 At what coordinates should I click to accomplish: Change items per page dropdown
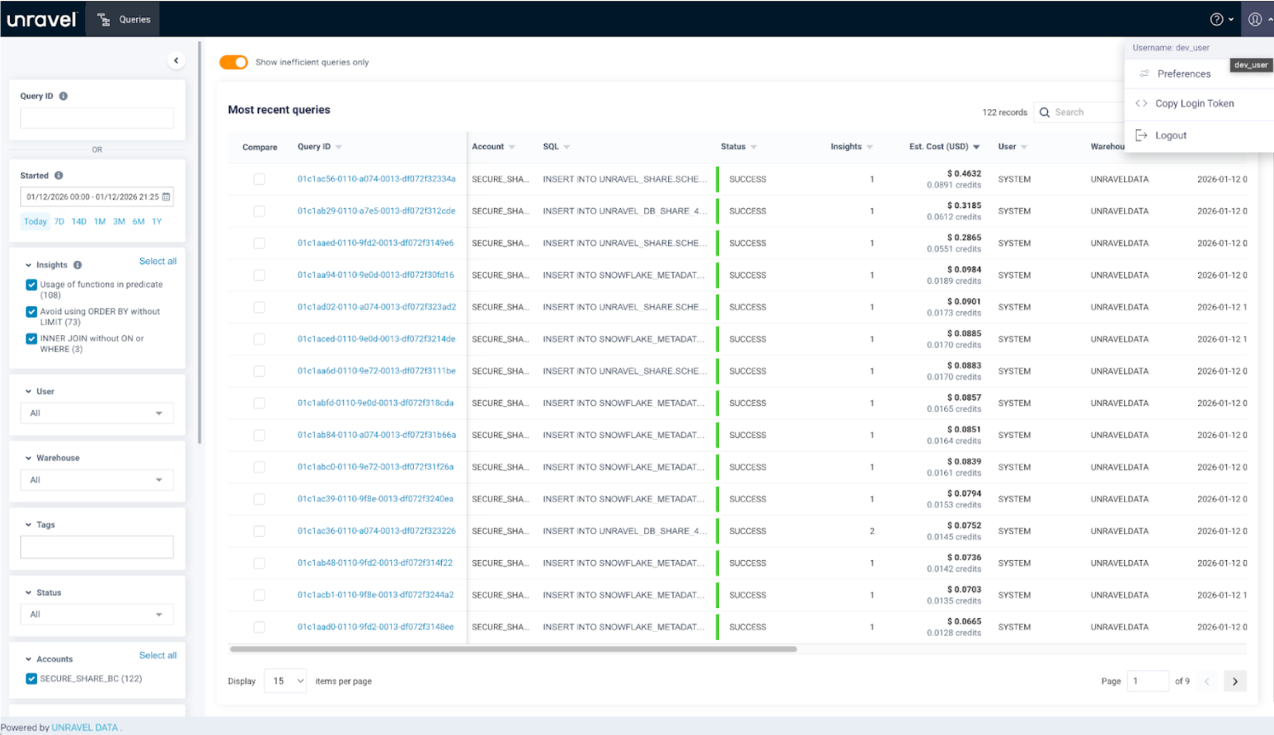pyautogui.click(x=285, y=681)
